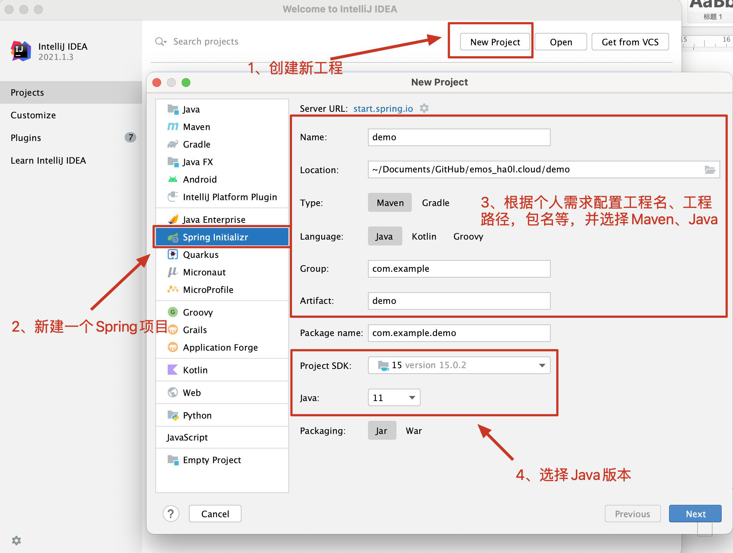Open the Customize section in sidebar
733x553 pixels.
(x=33, y=115)
